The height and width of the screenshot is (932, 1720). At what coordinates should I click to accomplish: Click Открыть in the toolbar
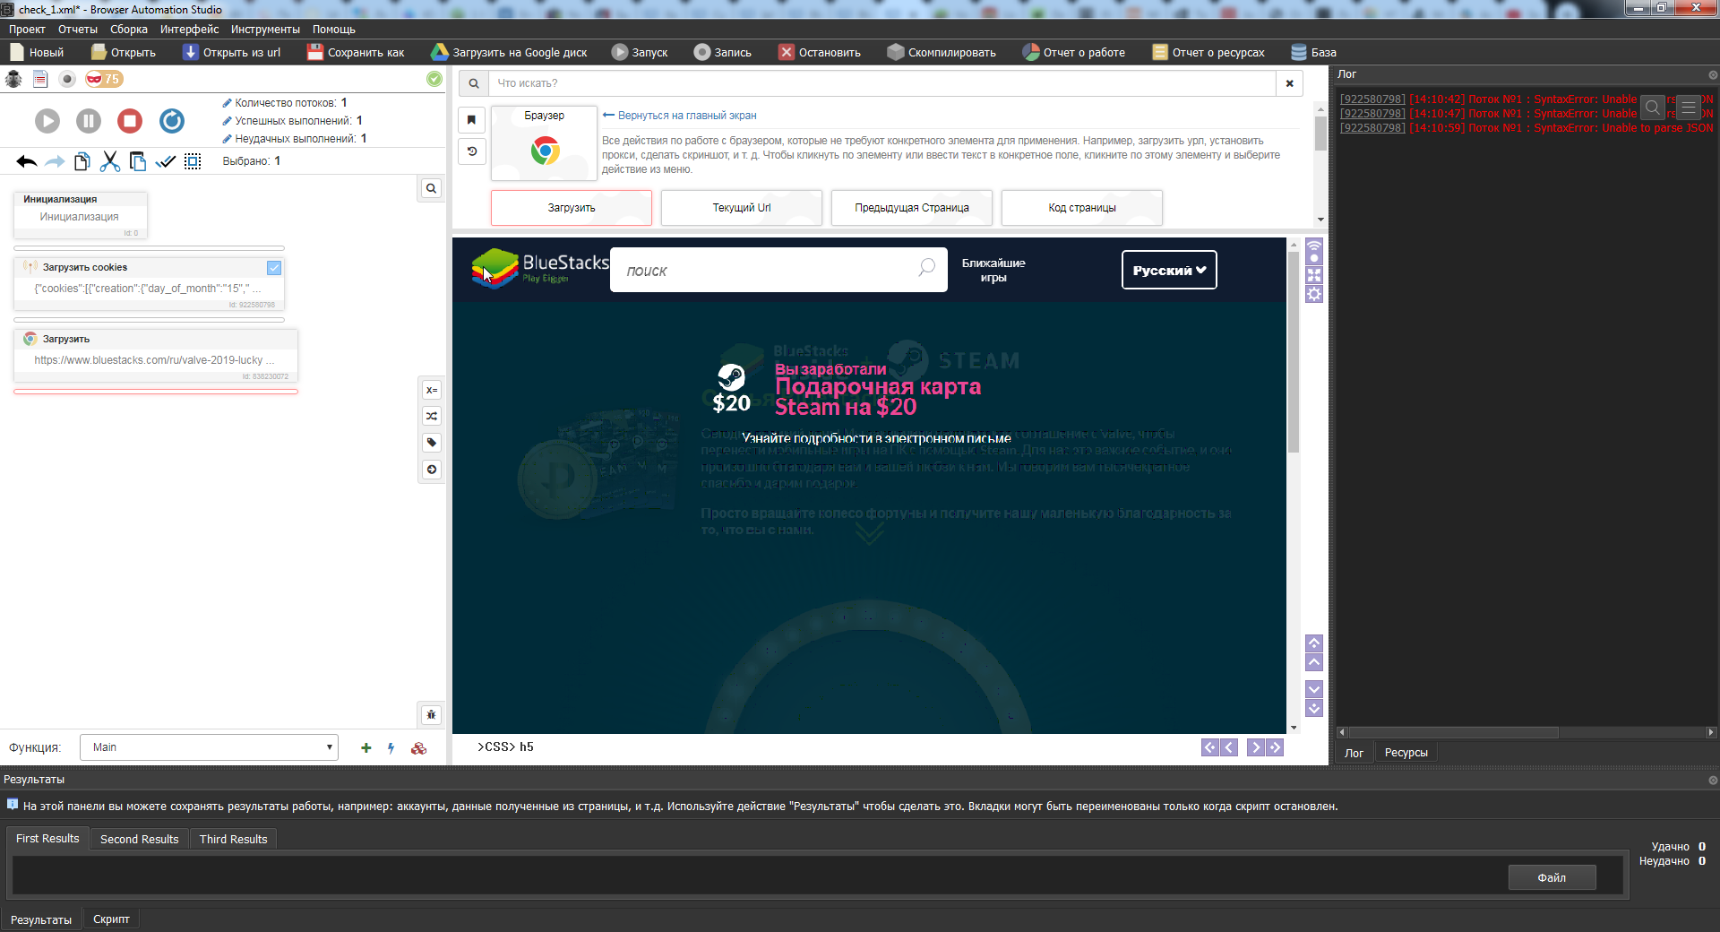coord(124,52)
